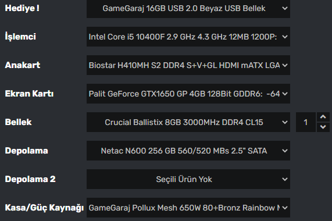Open the Anakart motherboard dropdown
The height and width of the screenshot is (221, 332).
pos(188,65)
